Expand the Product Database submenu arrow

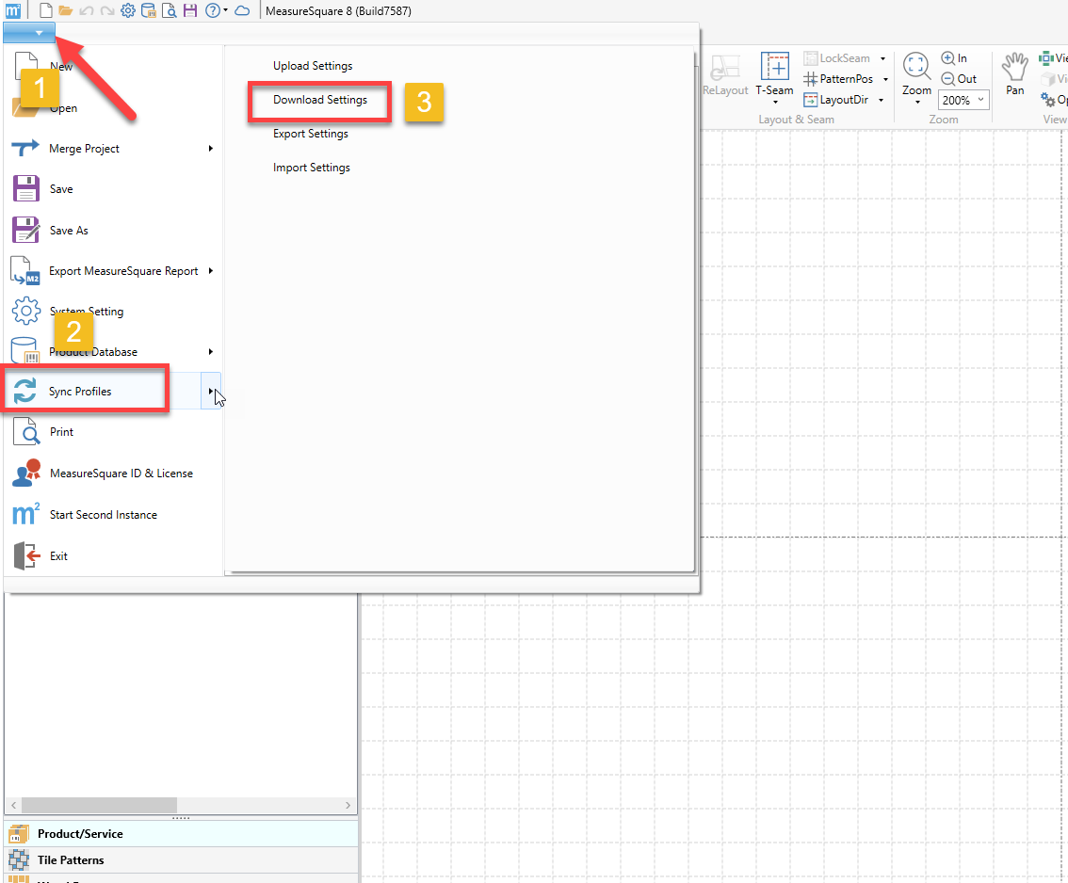click(x=210, y=352)
